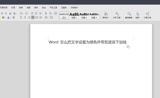Expand the shading fill dropdown arrow
160x98 pixels.
pos(48,17)
